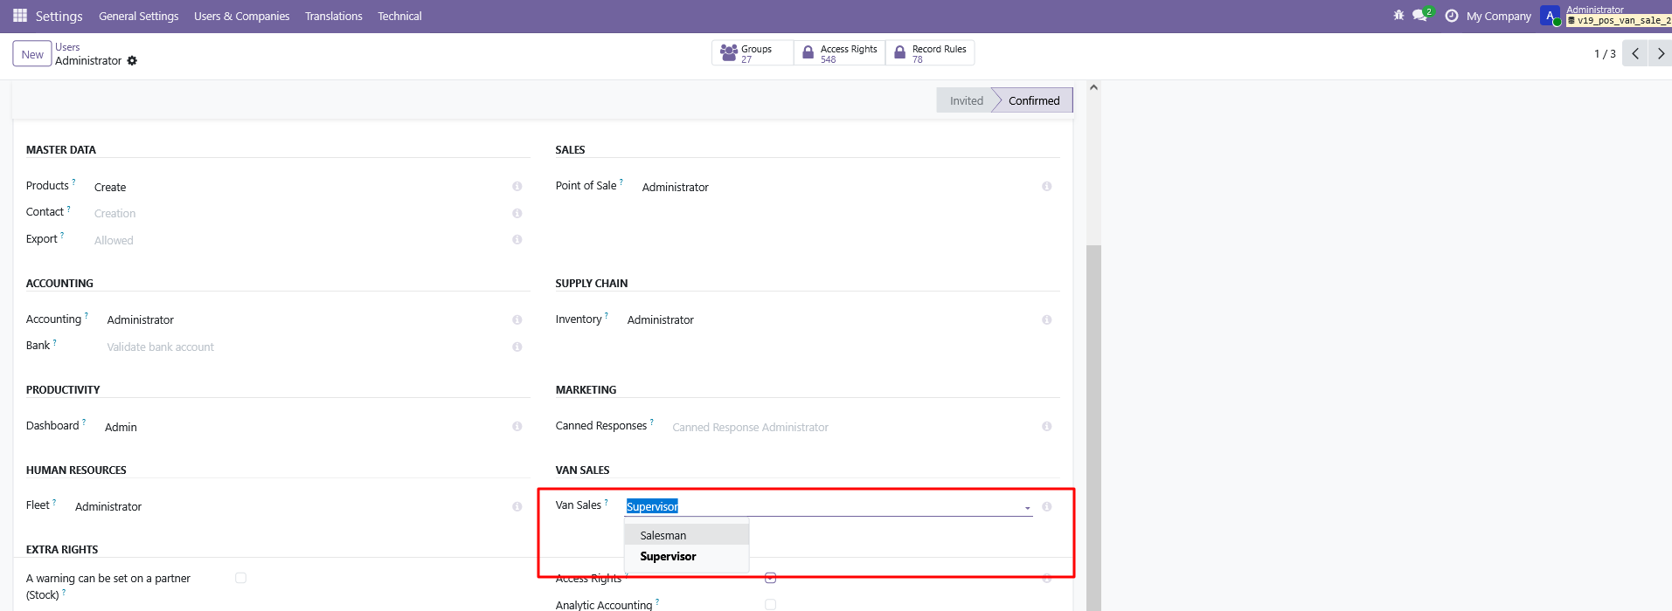
Task: Open the Access Rights stat button
Action: point(839,53)
